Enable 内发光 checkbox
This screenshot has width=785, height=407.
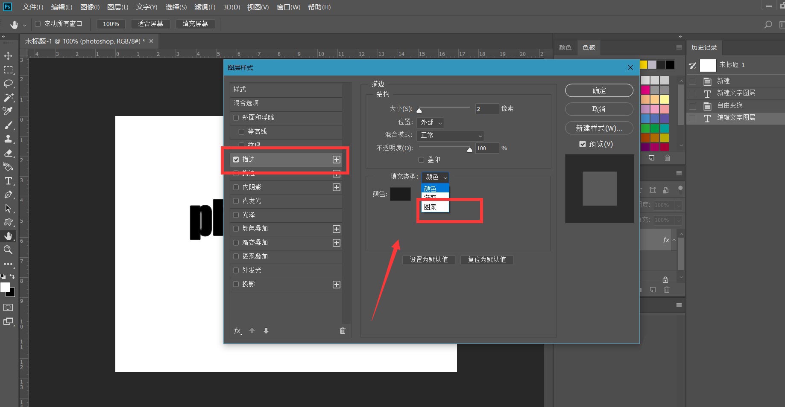pos(236,201)
